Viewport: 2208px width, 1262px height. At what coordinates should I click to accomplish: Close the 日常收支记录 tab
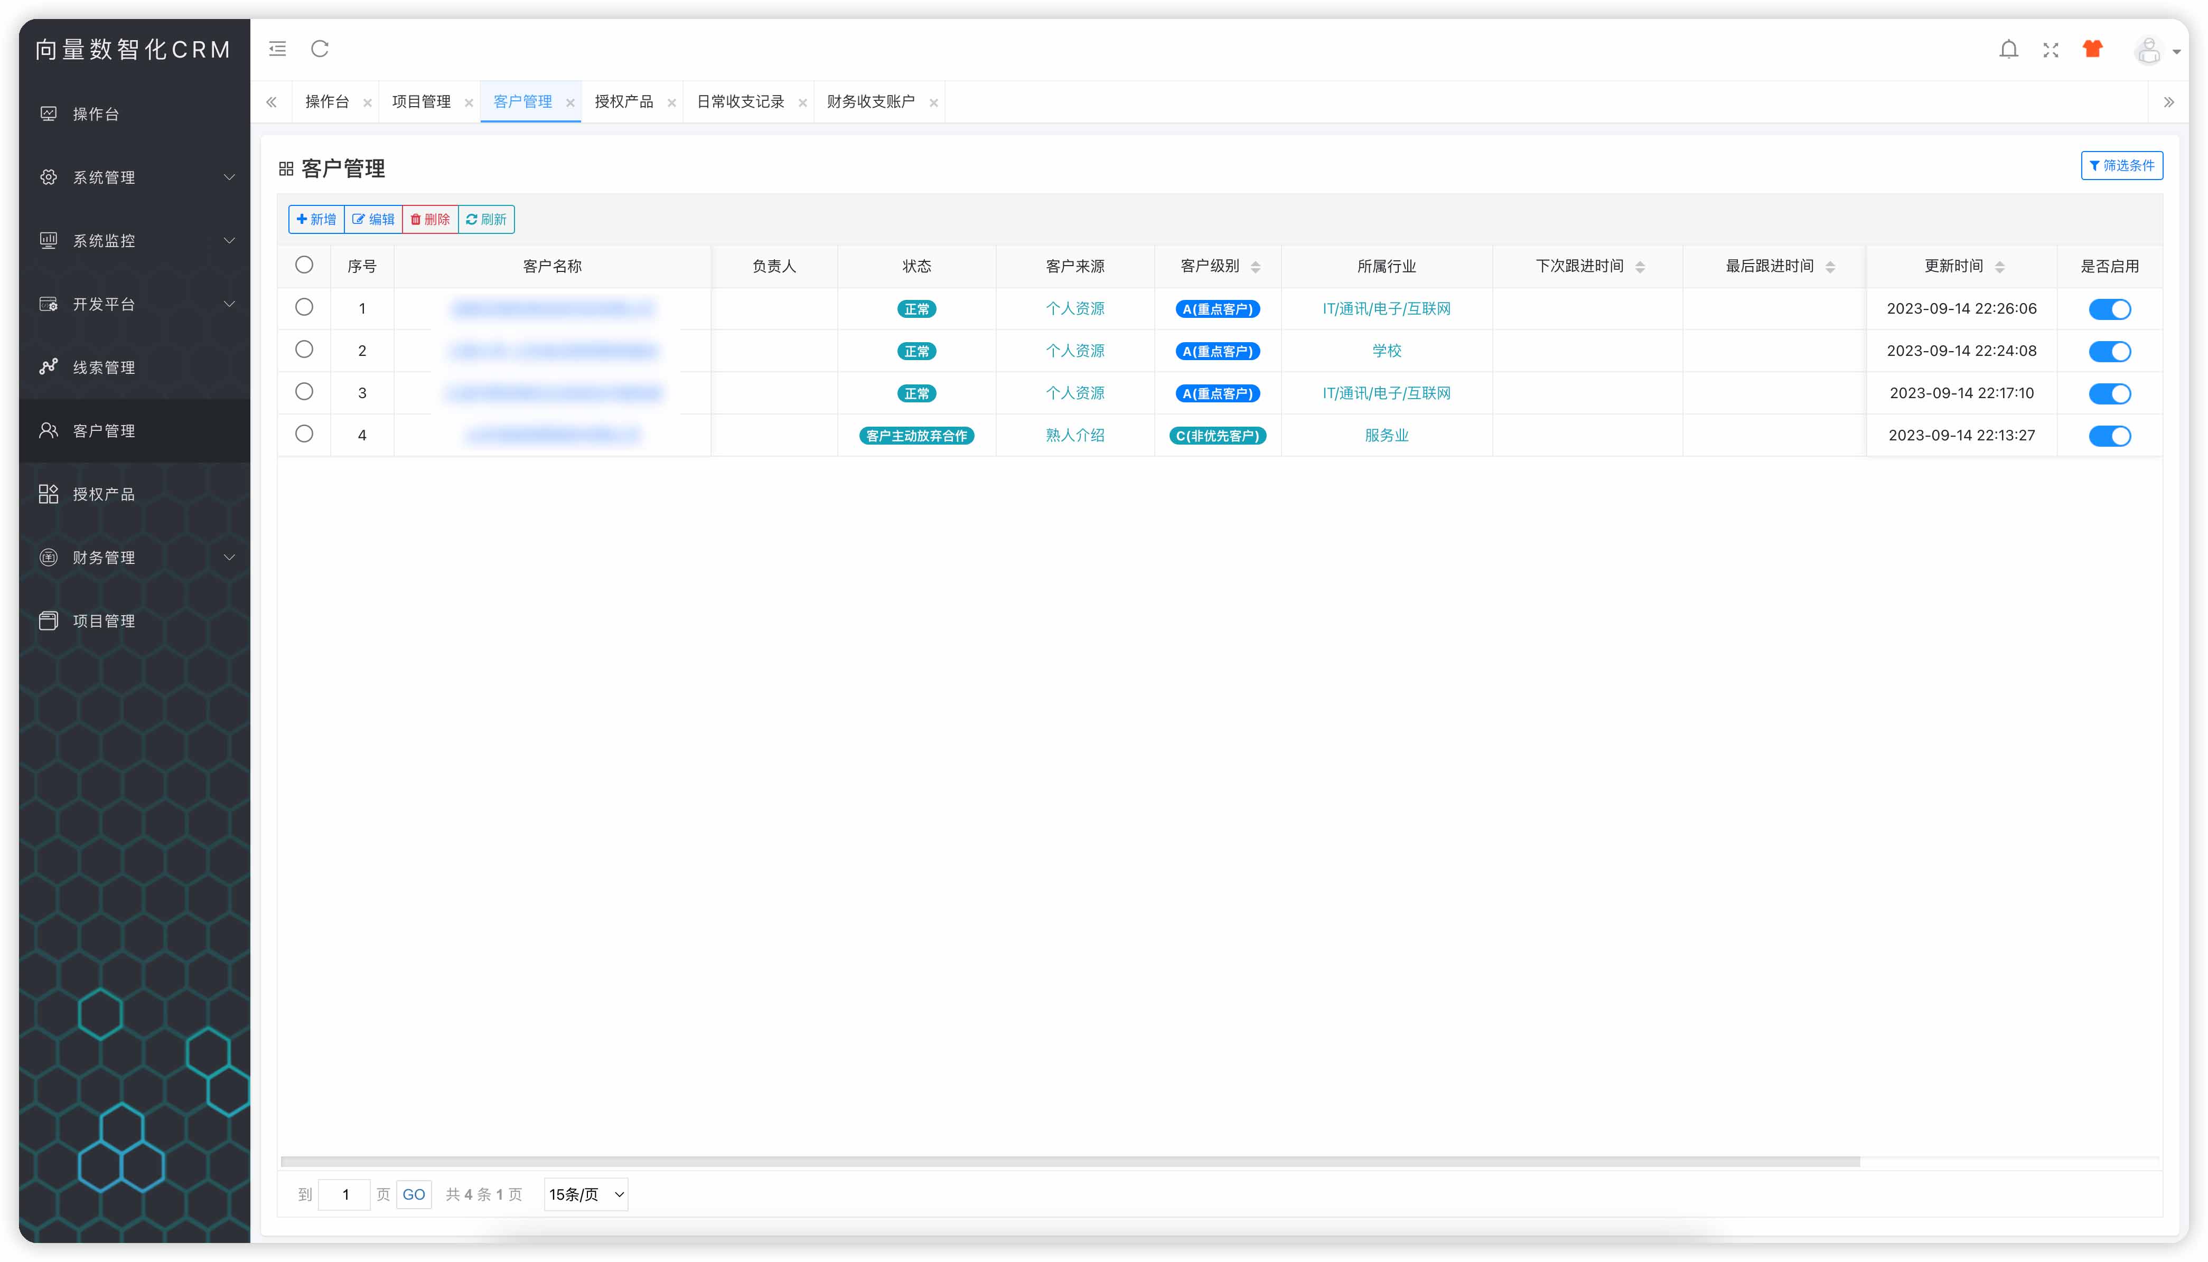[803, 103]
